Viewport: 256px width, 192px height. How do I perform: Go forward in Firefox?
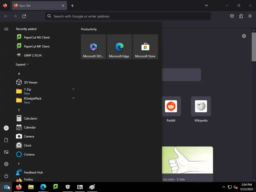pyautogui.click(x=15, y=16)
